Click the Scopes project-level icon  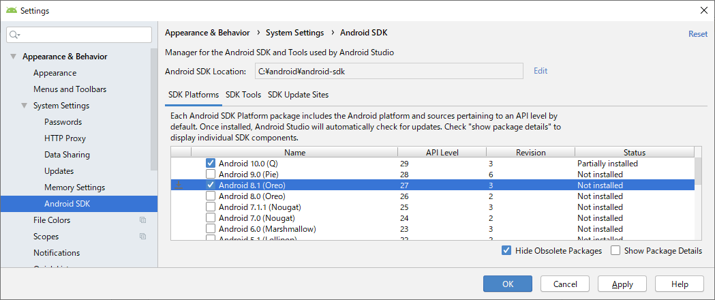(x=142, y=237)
